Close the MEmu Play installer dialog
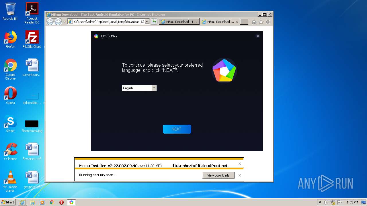Viewport: 367px width, 206px height. (258, 36)
